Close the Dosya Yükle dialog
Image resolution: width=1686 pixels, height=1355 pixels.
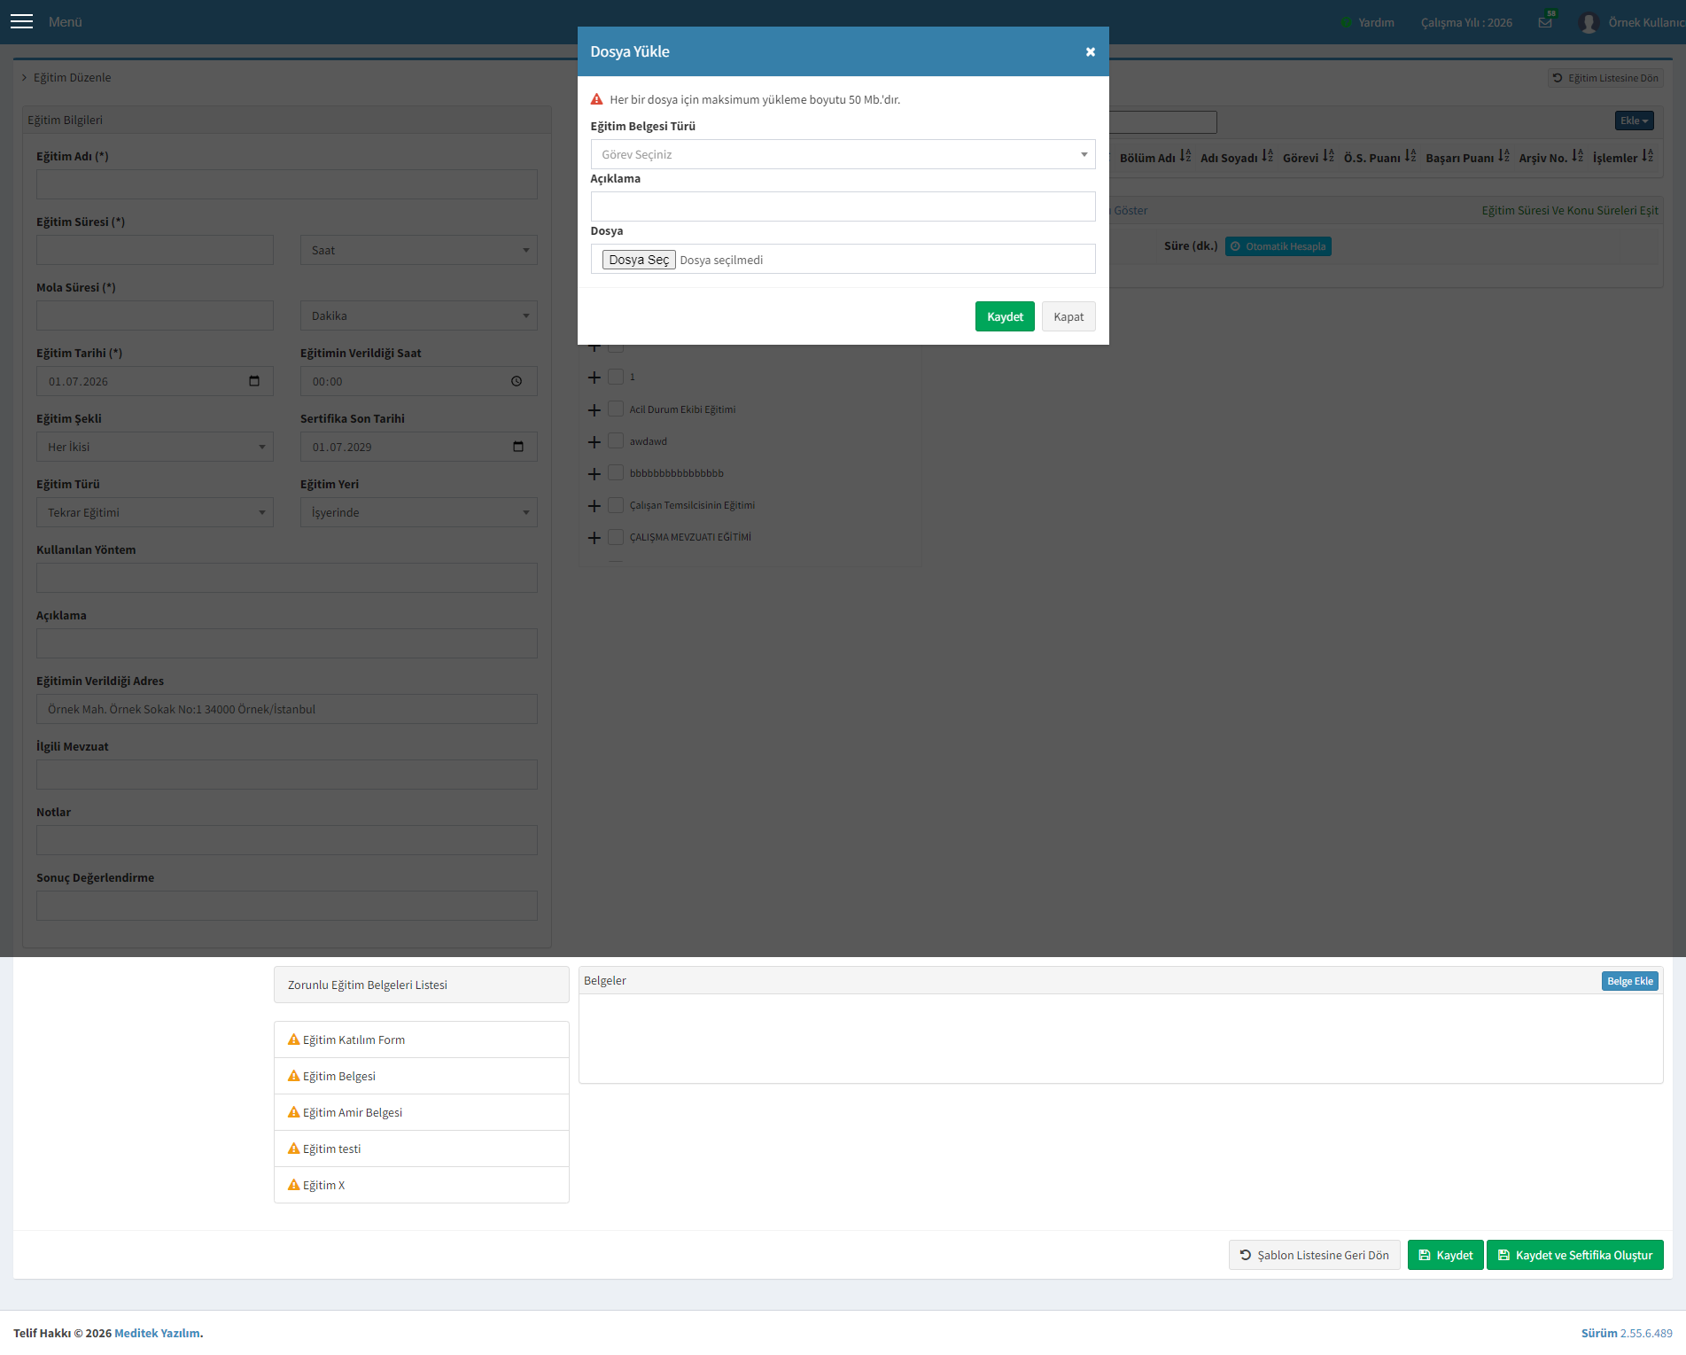pos(1091,52)
